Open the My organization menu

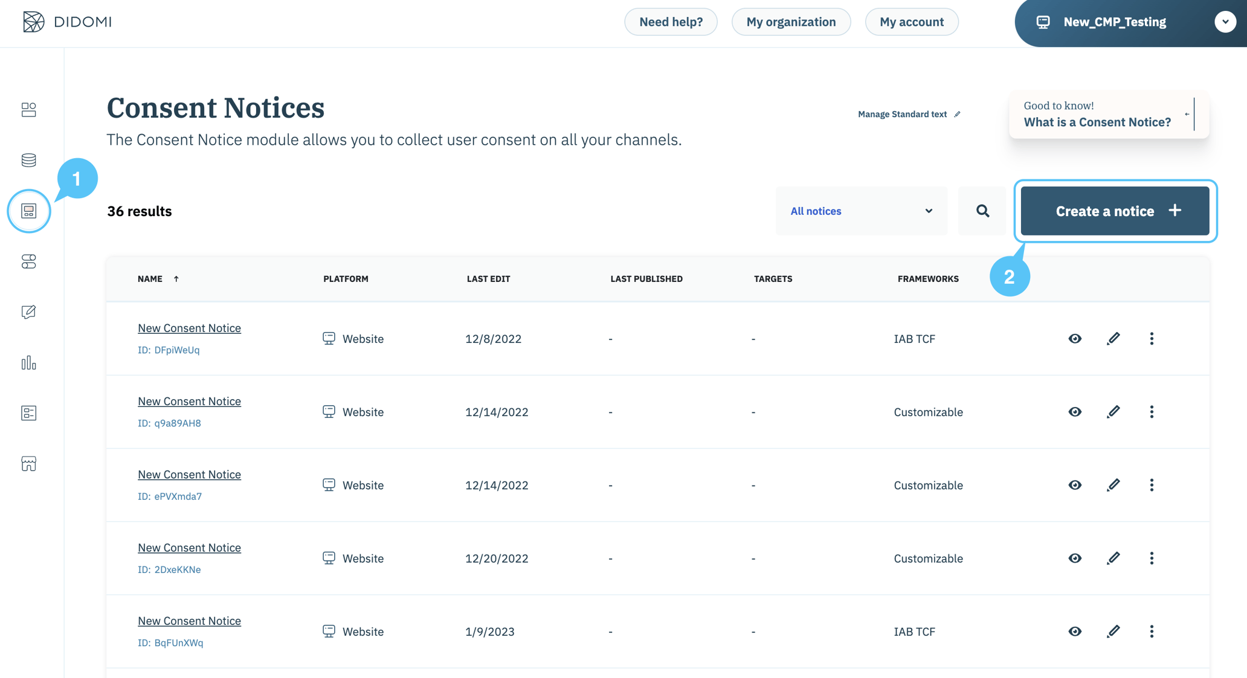[x=791, y=22]
